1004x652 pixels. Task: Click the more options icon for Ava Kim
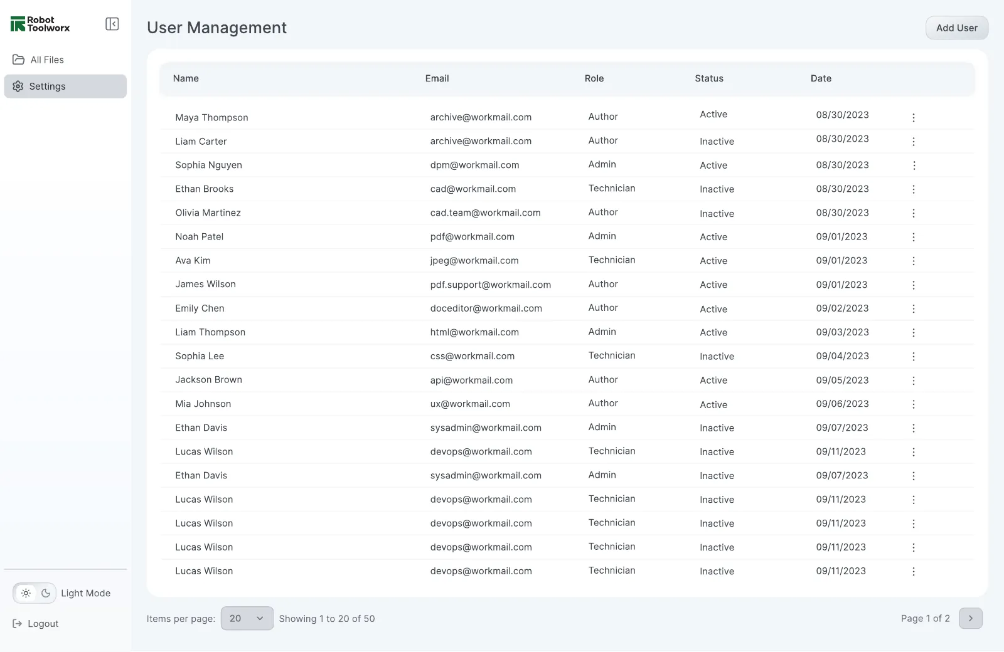pos(914,261)
